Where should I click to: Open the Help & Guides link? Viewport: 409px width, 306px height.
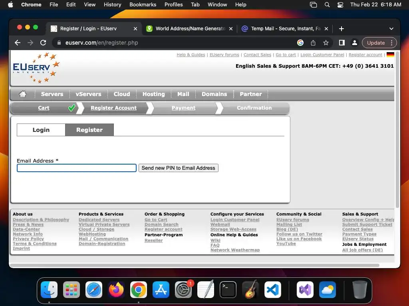coord(191,55)
